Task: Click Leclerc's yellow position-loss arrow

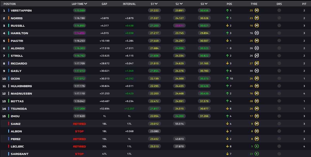Action: pyautogui.click(x=228, y=146)
